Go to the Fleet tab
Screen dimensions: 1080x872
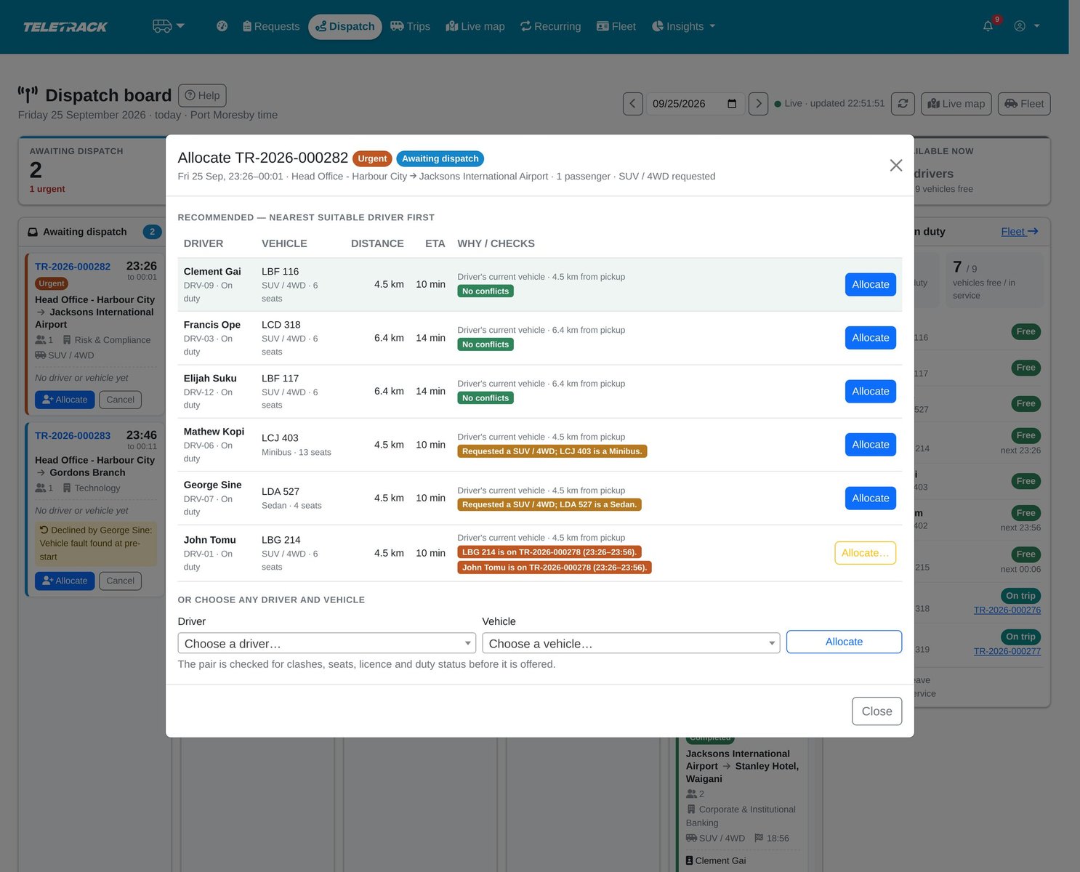(616, 26)
